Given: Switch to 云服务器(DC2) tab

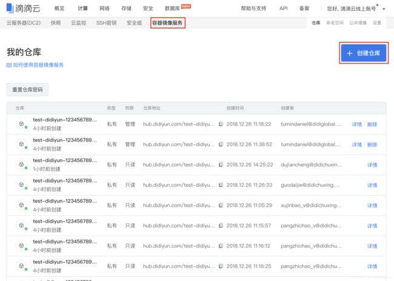Looking at the screenshot, I should 24,23.
